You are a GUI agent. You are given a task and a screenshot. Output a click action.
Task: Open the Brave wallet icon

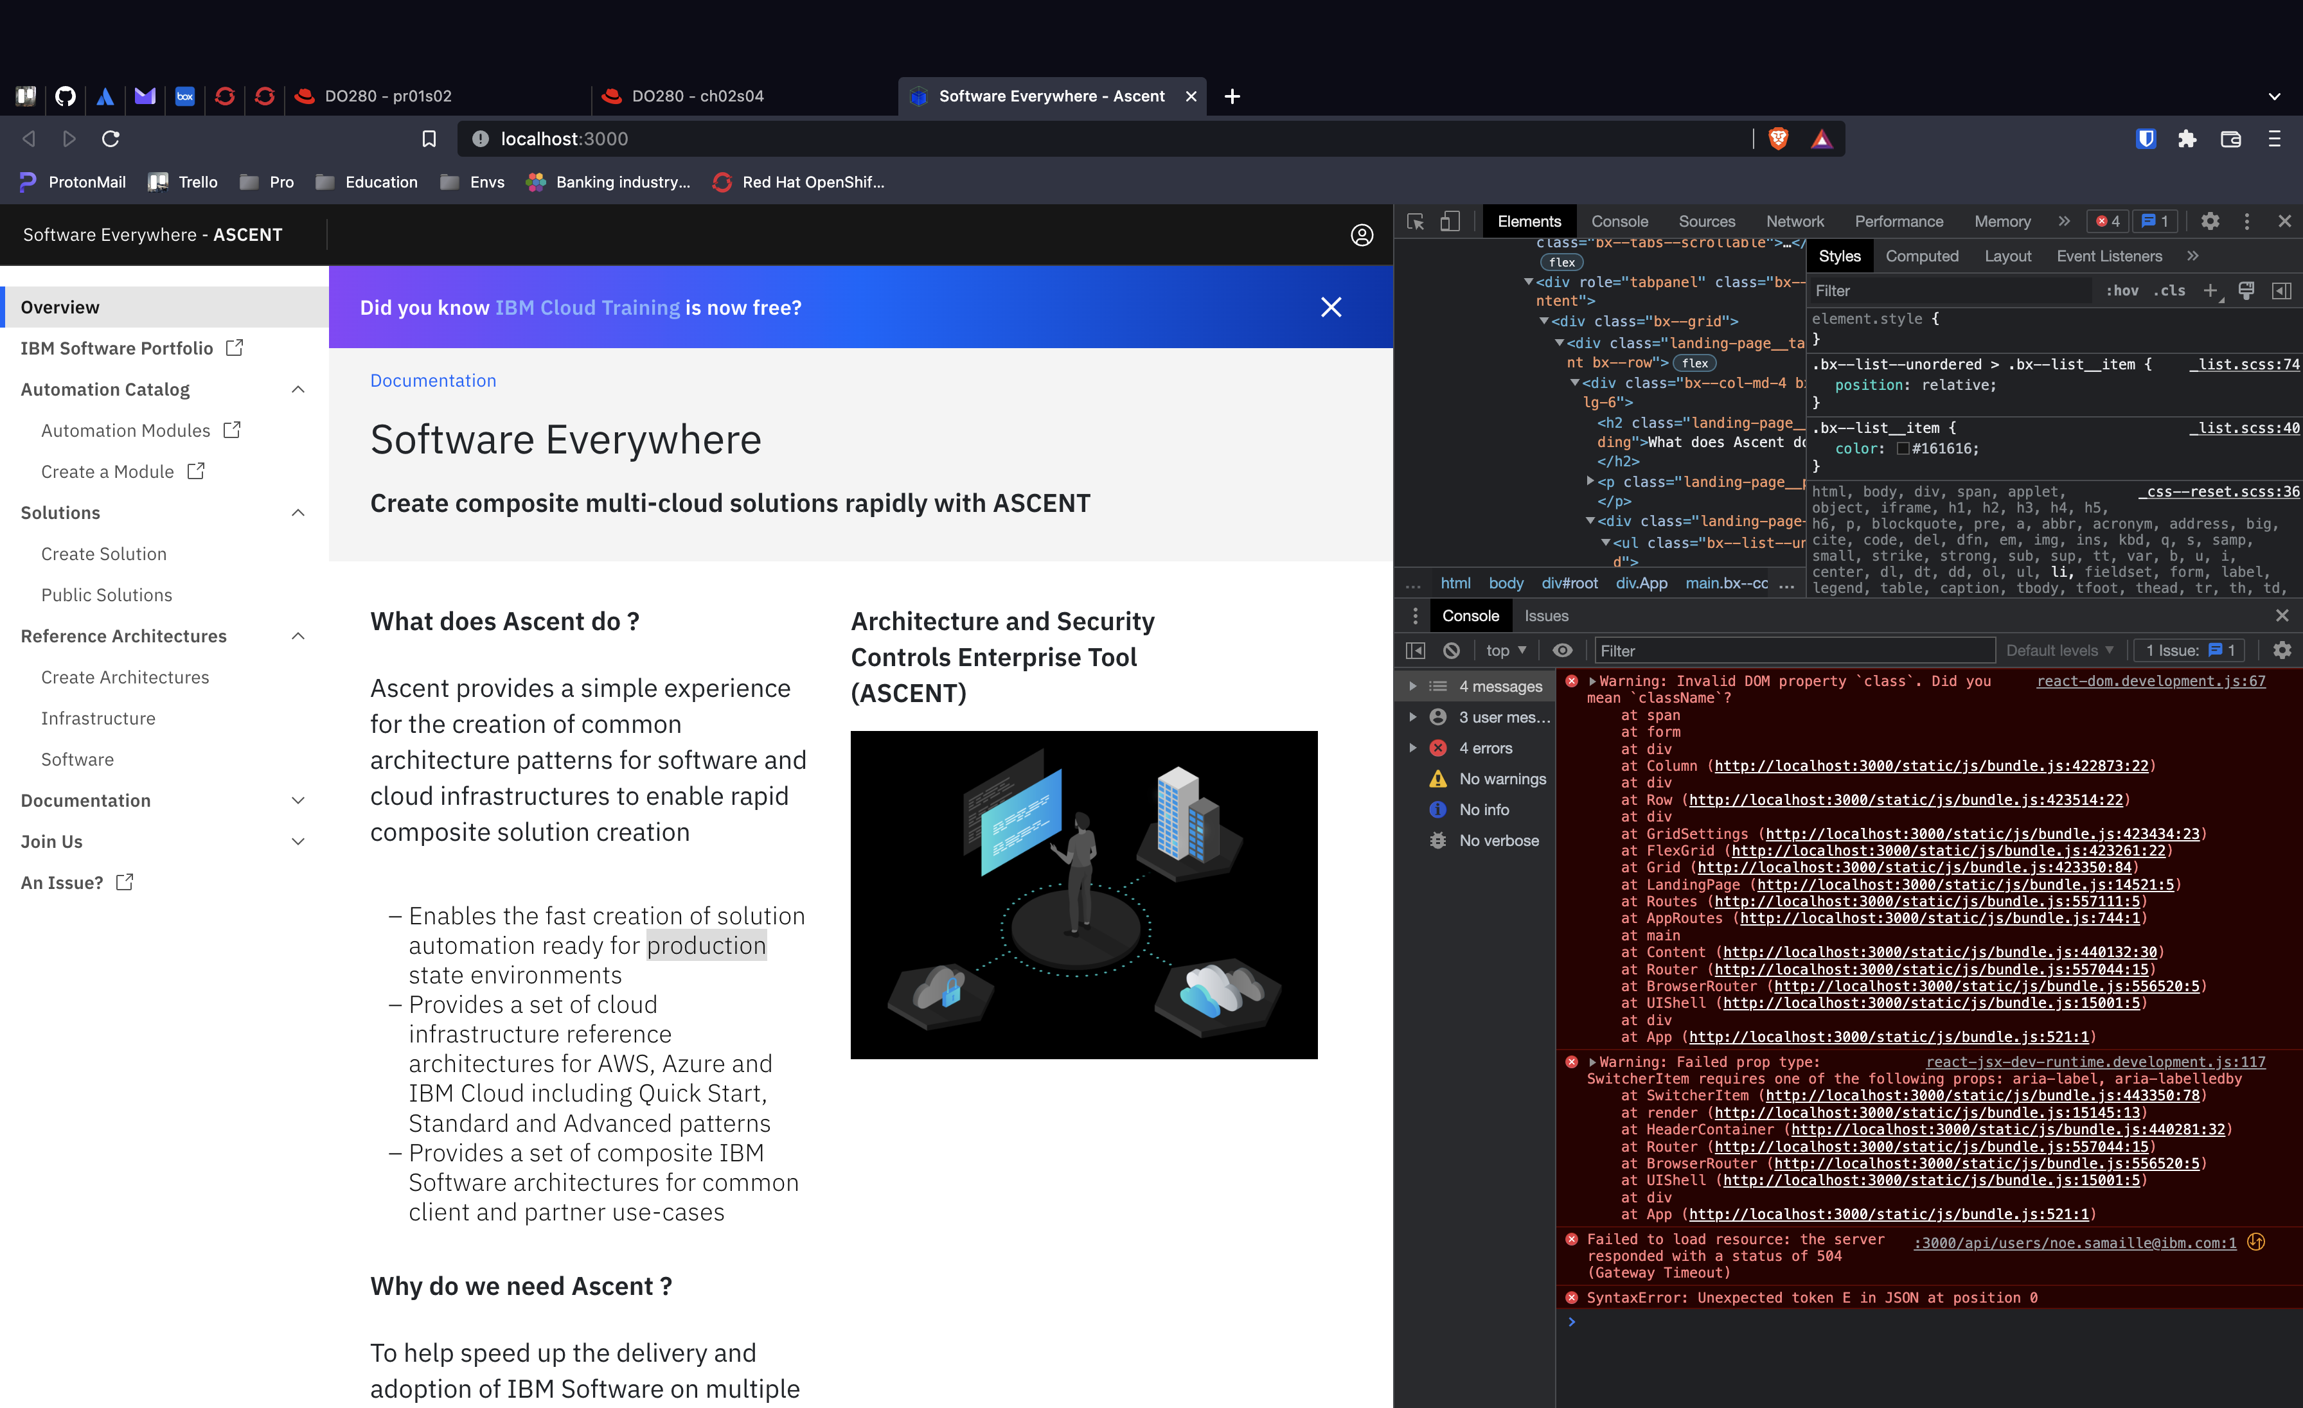[2231, 139]
